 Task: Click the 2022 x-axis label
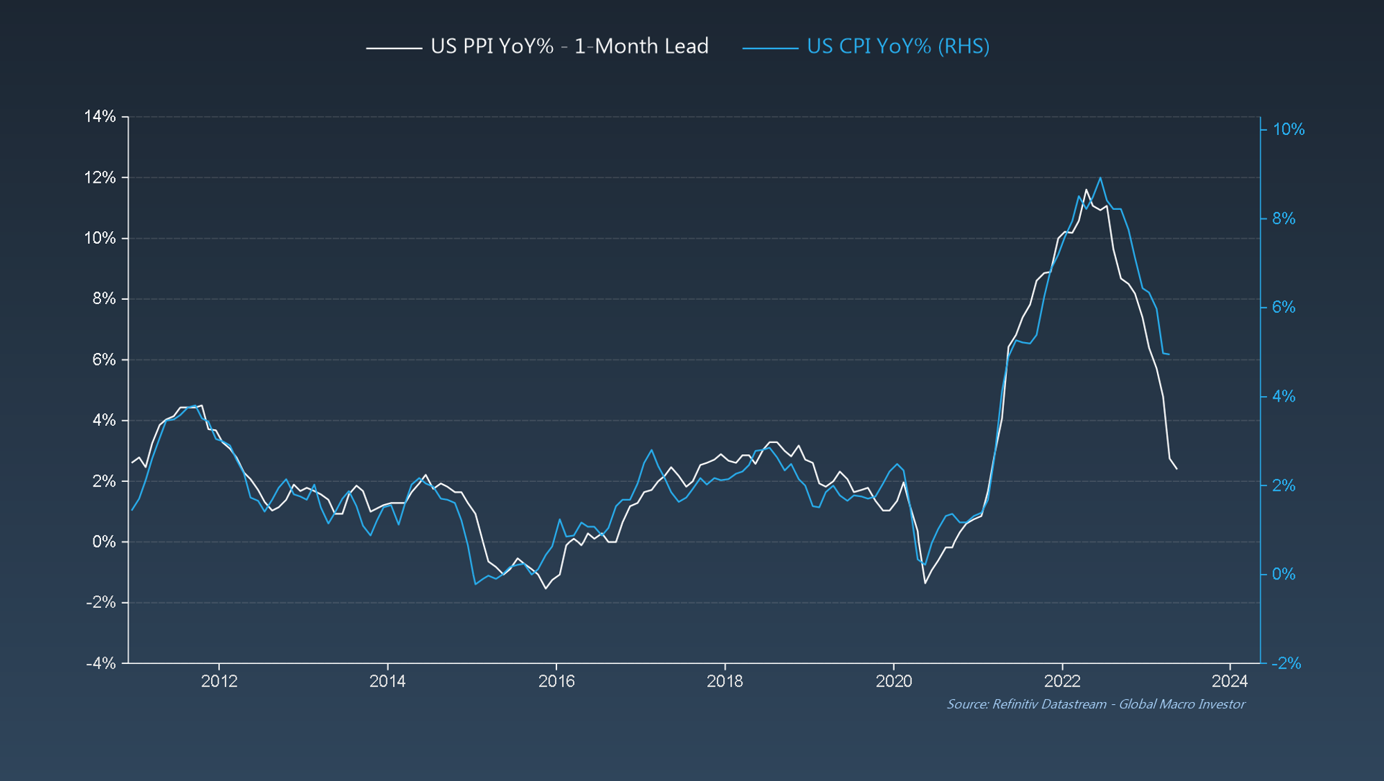point(1062,681)
